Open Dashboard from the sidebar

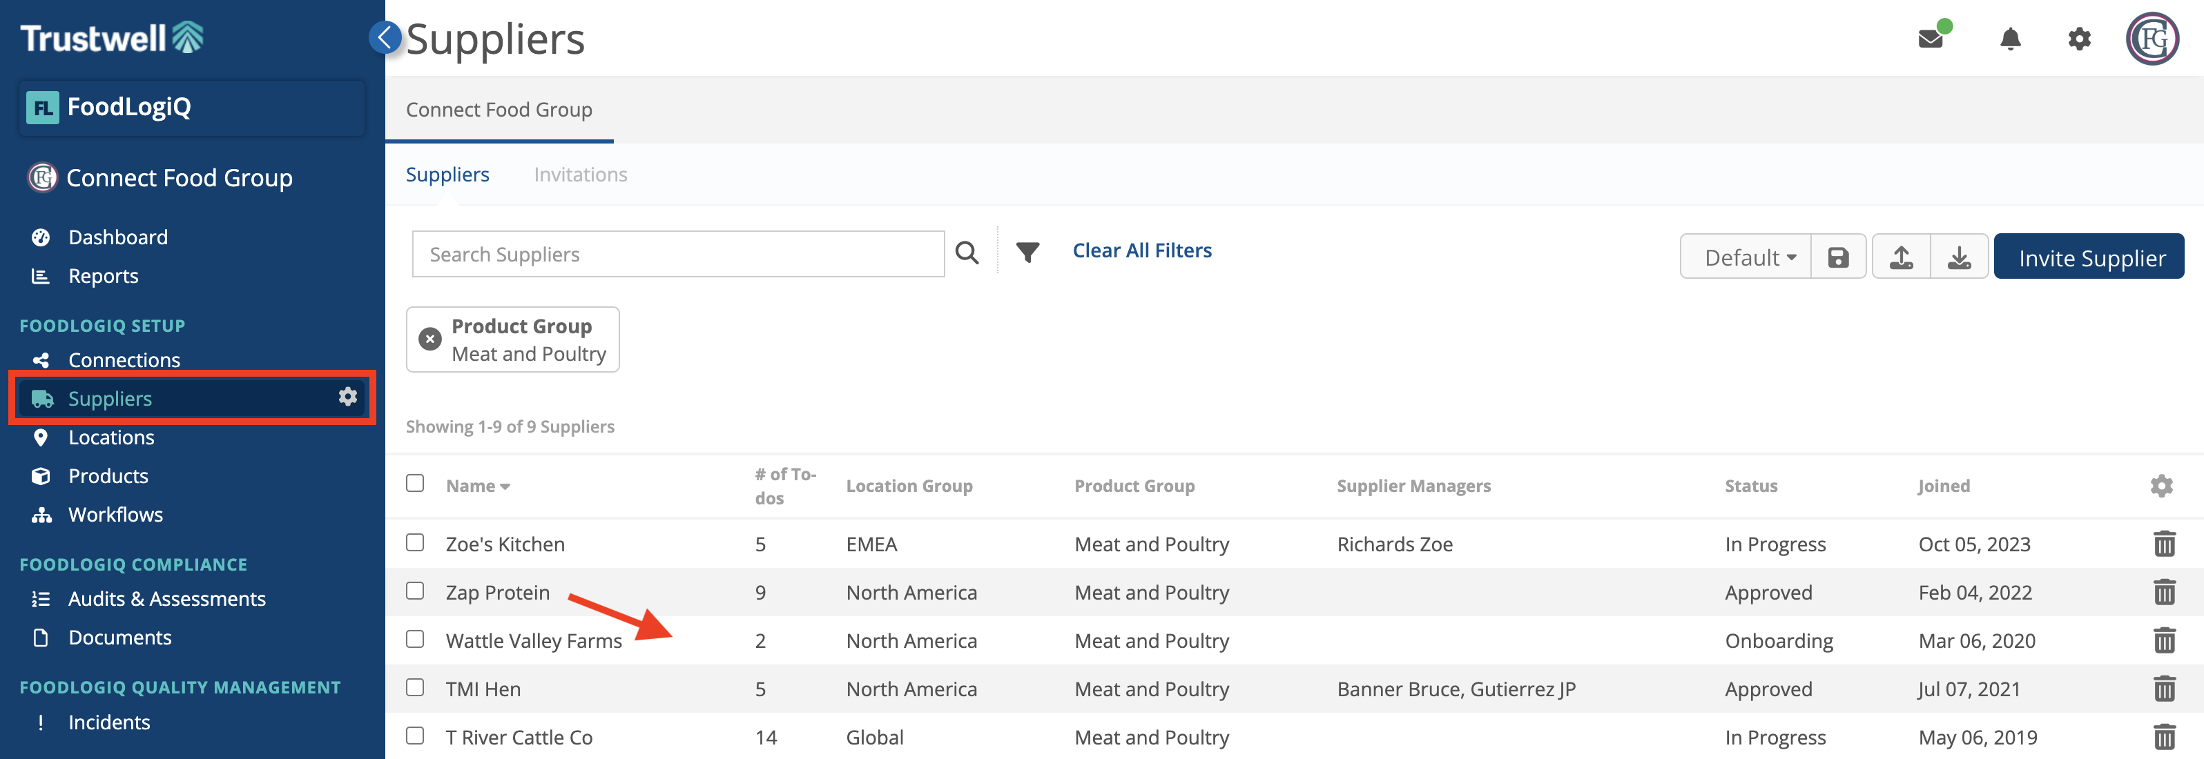tap(118, 237)
